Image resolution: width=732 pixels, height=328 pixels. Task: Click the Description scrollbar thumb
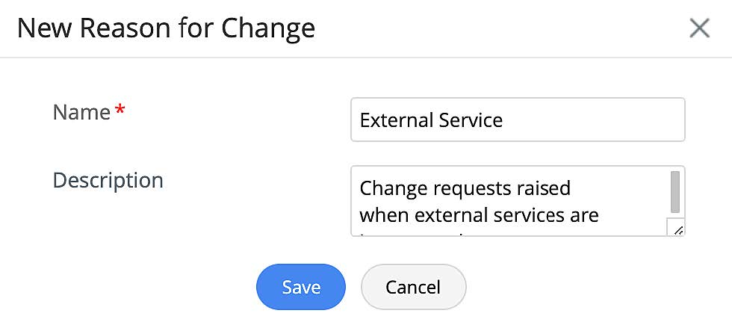675,192
